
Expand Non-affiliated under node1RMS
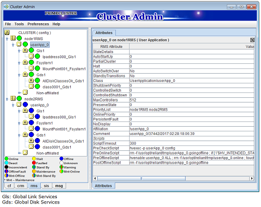click(20, 93)
